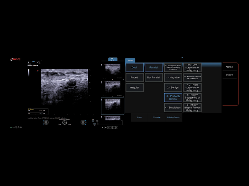Viewport: 249px width, 186px height.
Task: Click the Measurement Functions center knob
Action: coord(65,122)
